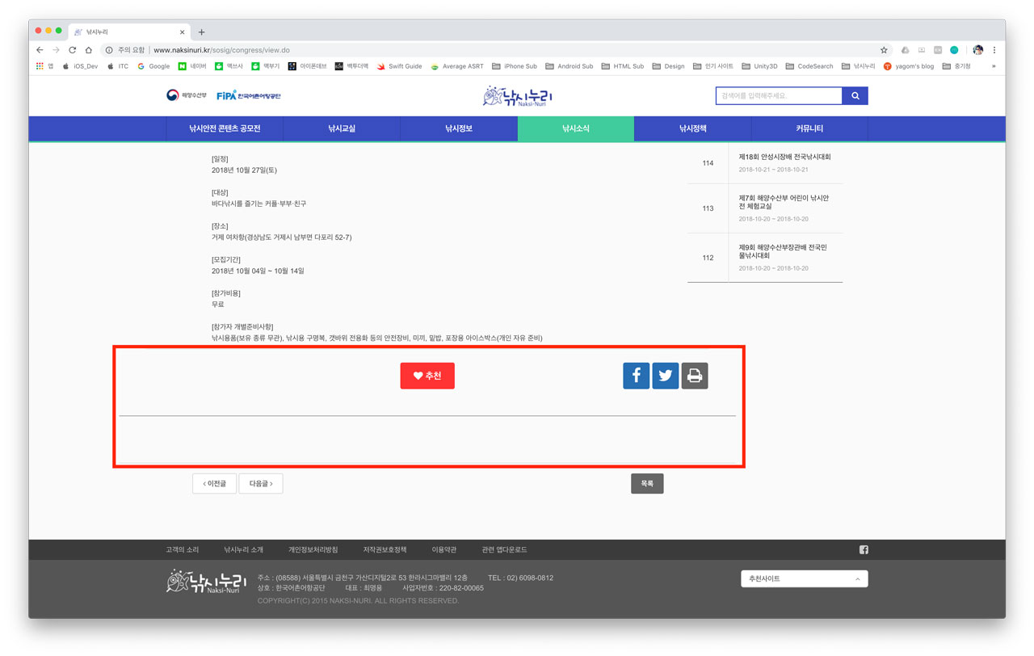This screenshot has height=656, width=1034.
Task: Click the search magnifier button
Action: (855, 96)
